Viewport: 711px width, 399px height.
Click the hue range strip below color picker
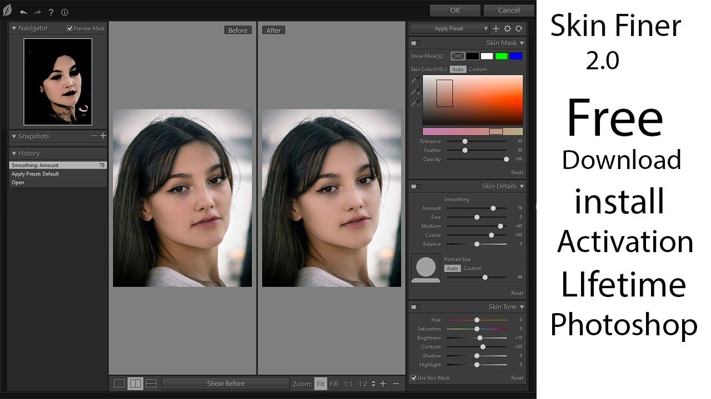pyautogui.click(x=473, y=131)
